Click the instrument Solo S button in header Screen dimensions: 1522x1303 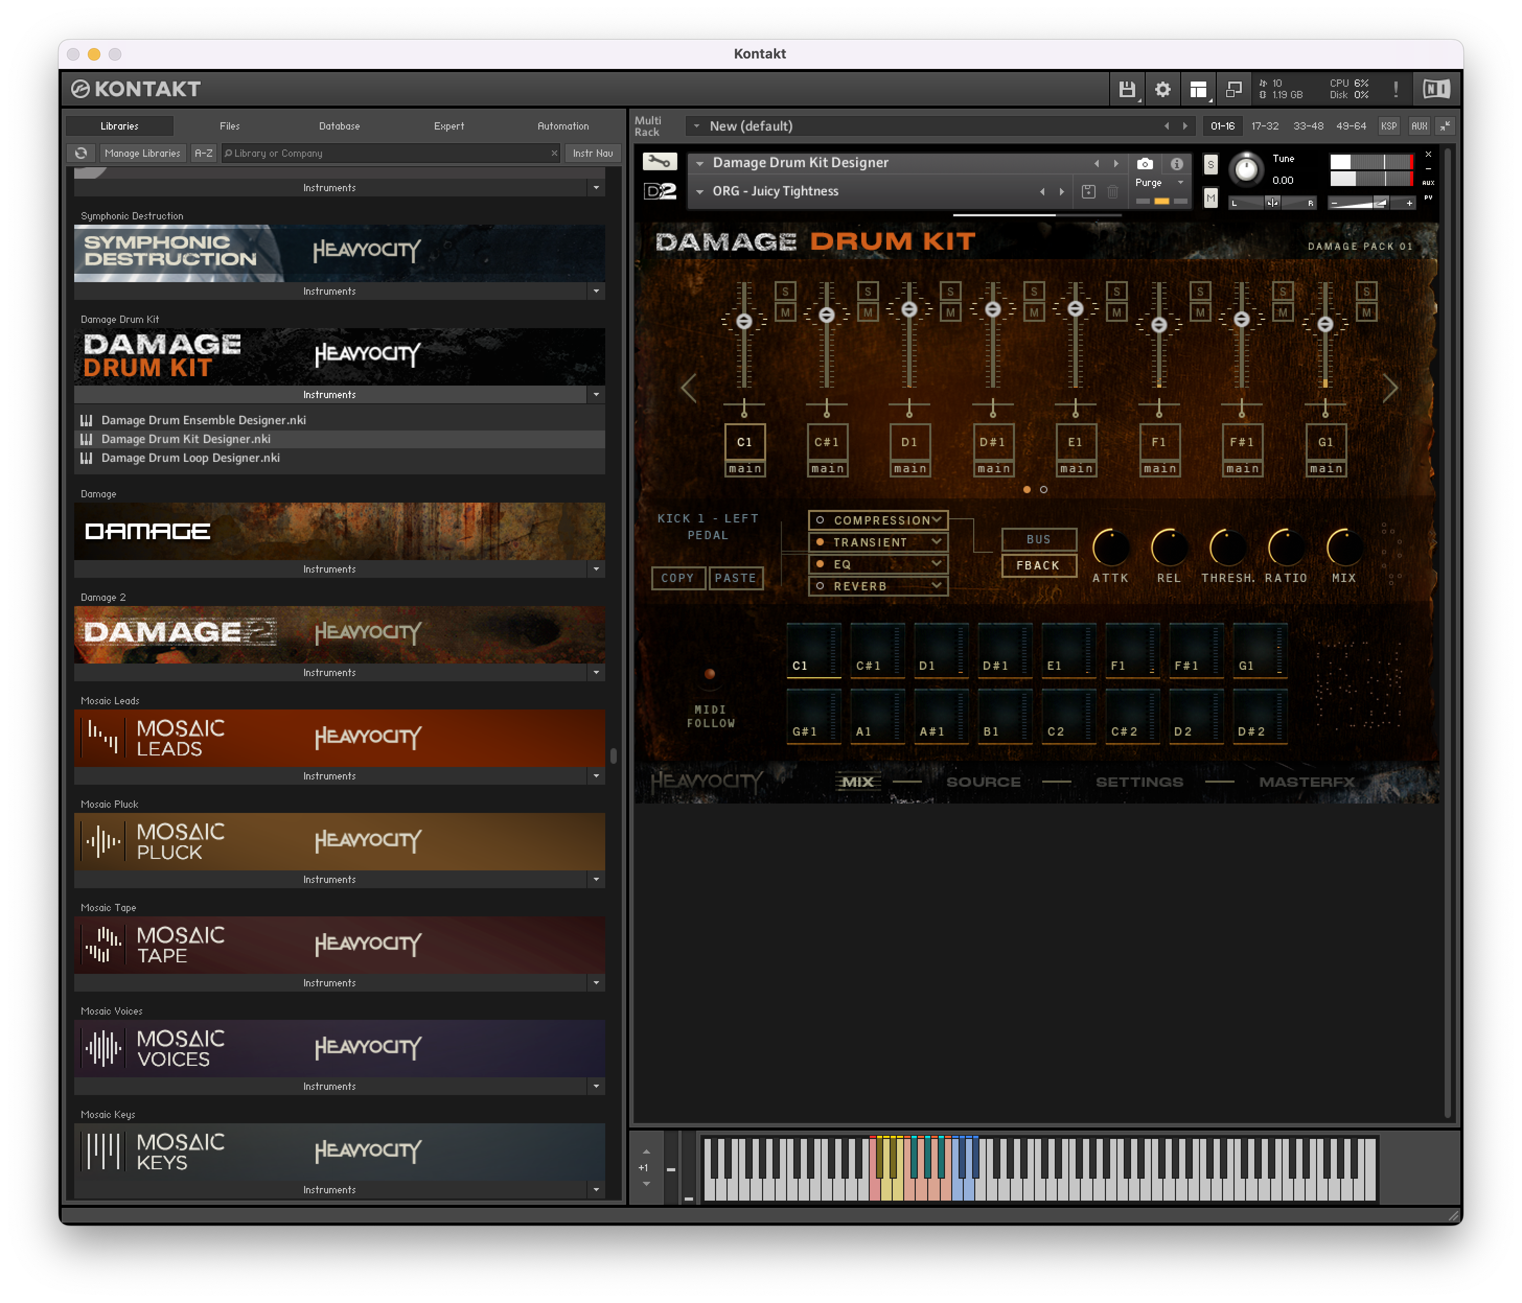1210,165
